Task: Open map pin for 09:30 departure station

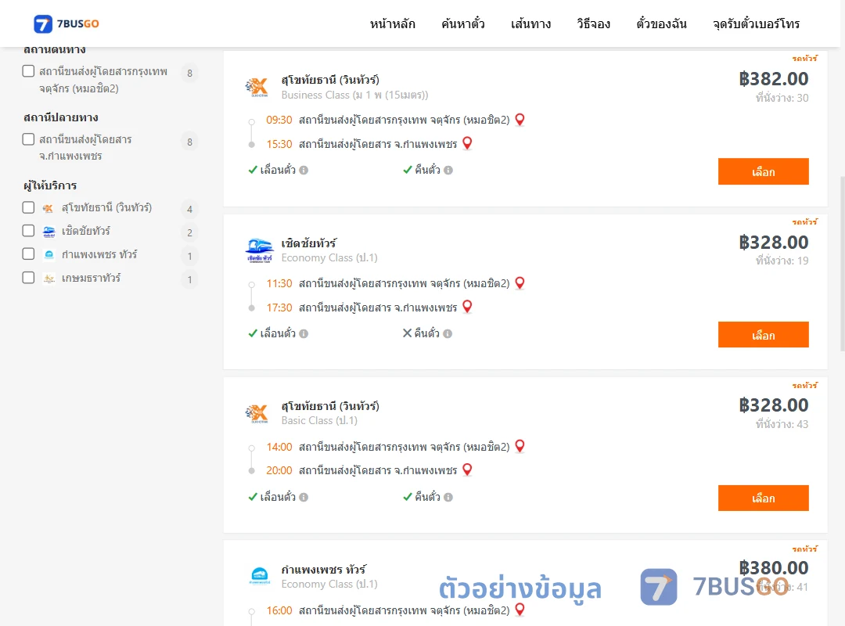Action: point(520,120)
